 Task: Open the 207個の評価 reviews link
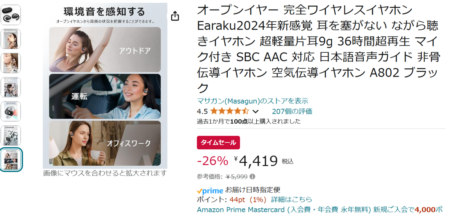pos(292,111)
